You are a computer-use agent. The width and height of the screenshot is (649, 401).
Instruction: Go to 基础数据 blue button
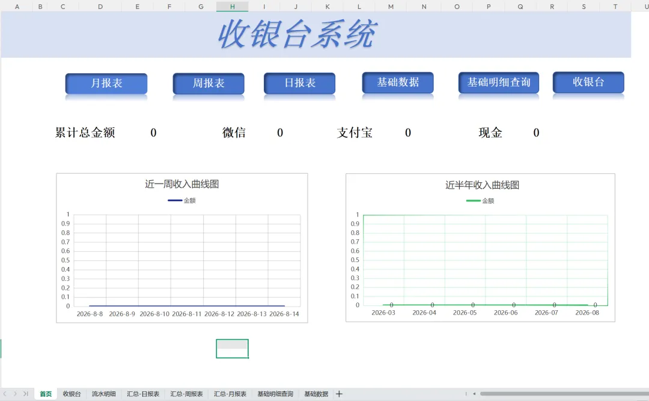(x=398, y=82)
